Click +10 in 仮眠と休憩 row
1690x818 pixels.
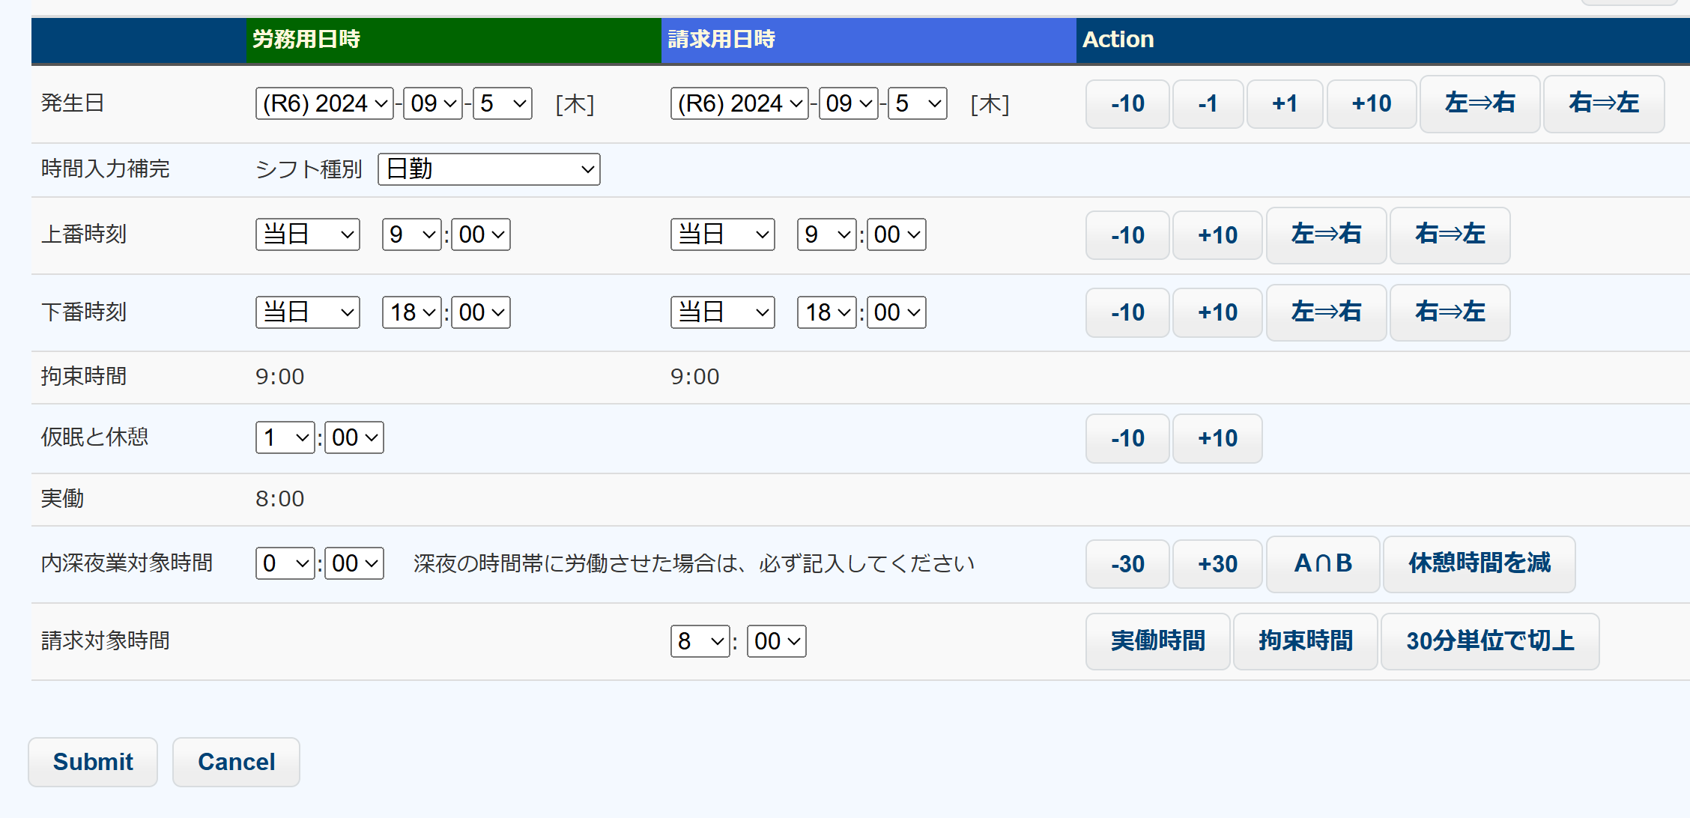click(1217, 438)
